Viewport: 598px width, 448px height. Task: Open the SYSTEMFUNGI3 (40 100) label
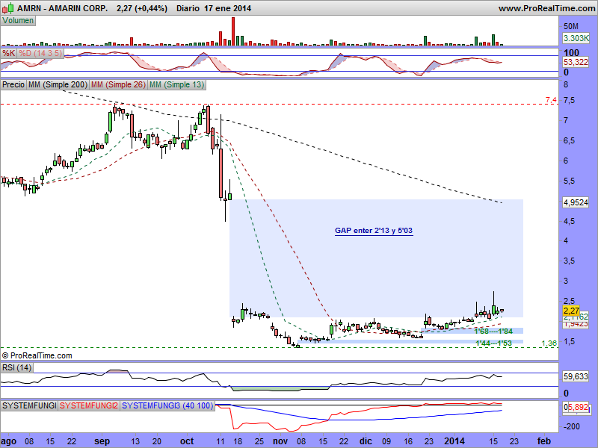(167, 405)
